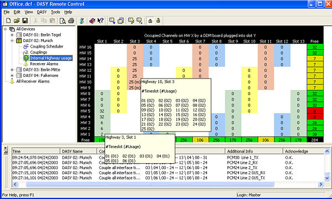Click the greyed Paste clipboard icon
This screenshot has width=332, height=199.
point(53,20)
